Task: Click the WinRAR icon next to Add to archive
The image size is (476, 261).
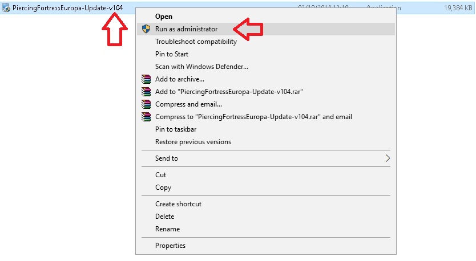Action: pyautogui.click(x=146, y=79)
